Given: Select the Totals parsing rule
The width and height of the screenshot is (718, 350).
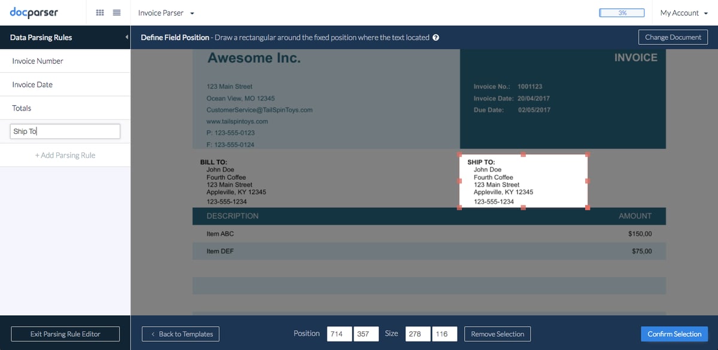Looking at the screenshot, I should [20, 108].
